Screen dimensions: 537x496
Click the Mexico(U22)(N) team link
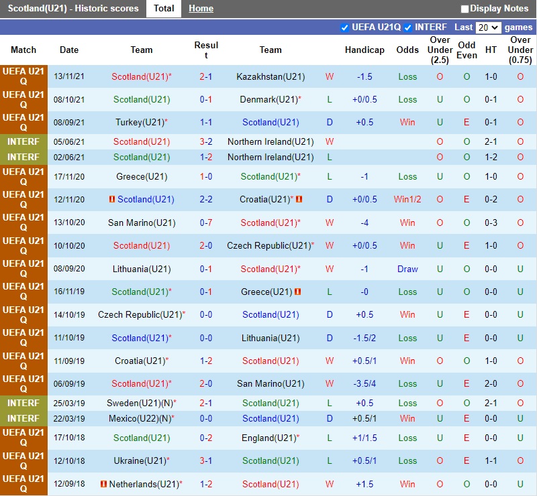tap(139, 418)
